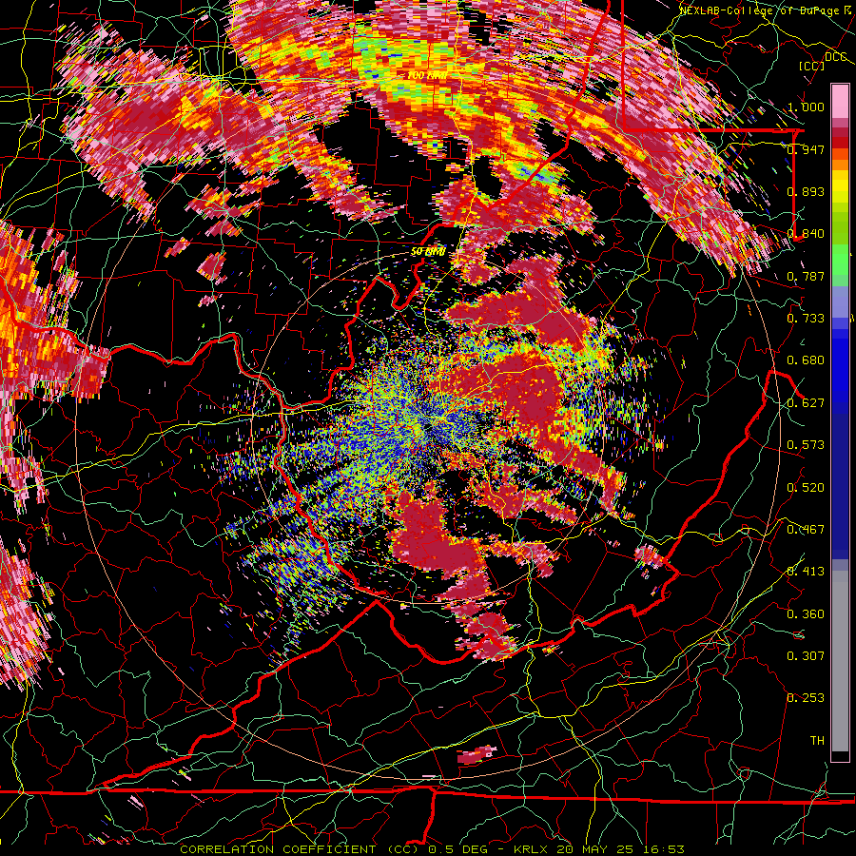The width and height of the screenshot is (856, 856).
Task: Click the 0.680 scale value
Action: click(806, 360)
